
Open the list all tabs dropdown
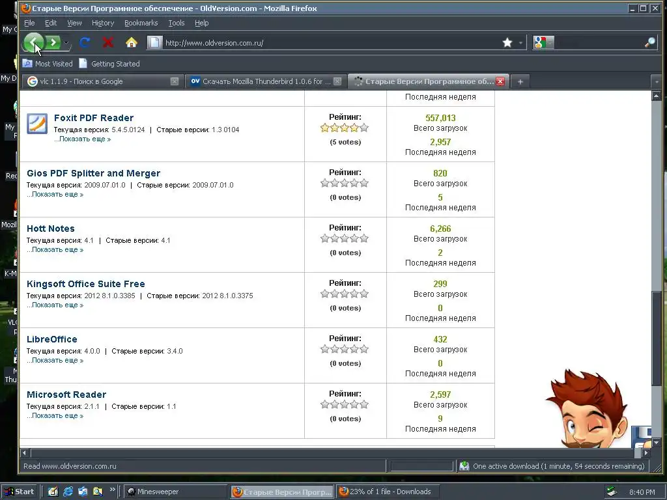pos(657,81)
